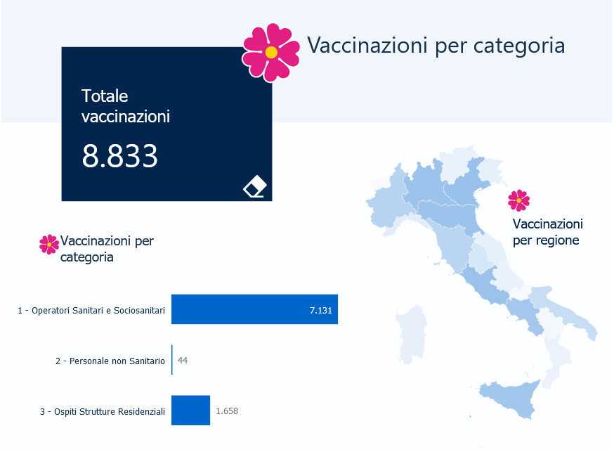Click Sardinia on the Italy map
614x452 pixels.
(x=411, y=334)
